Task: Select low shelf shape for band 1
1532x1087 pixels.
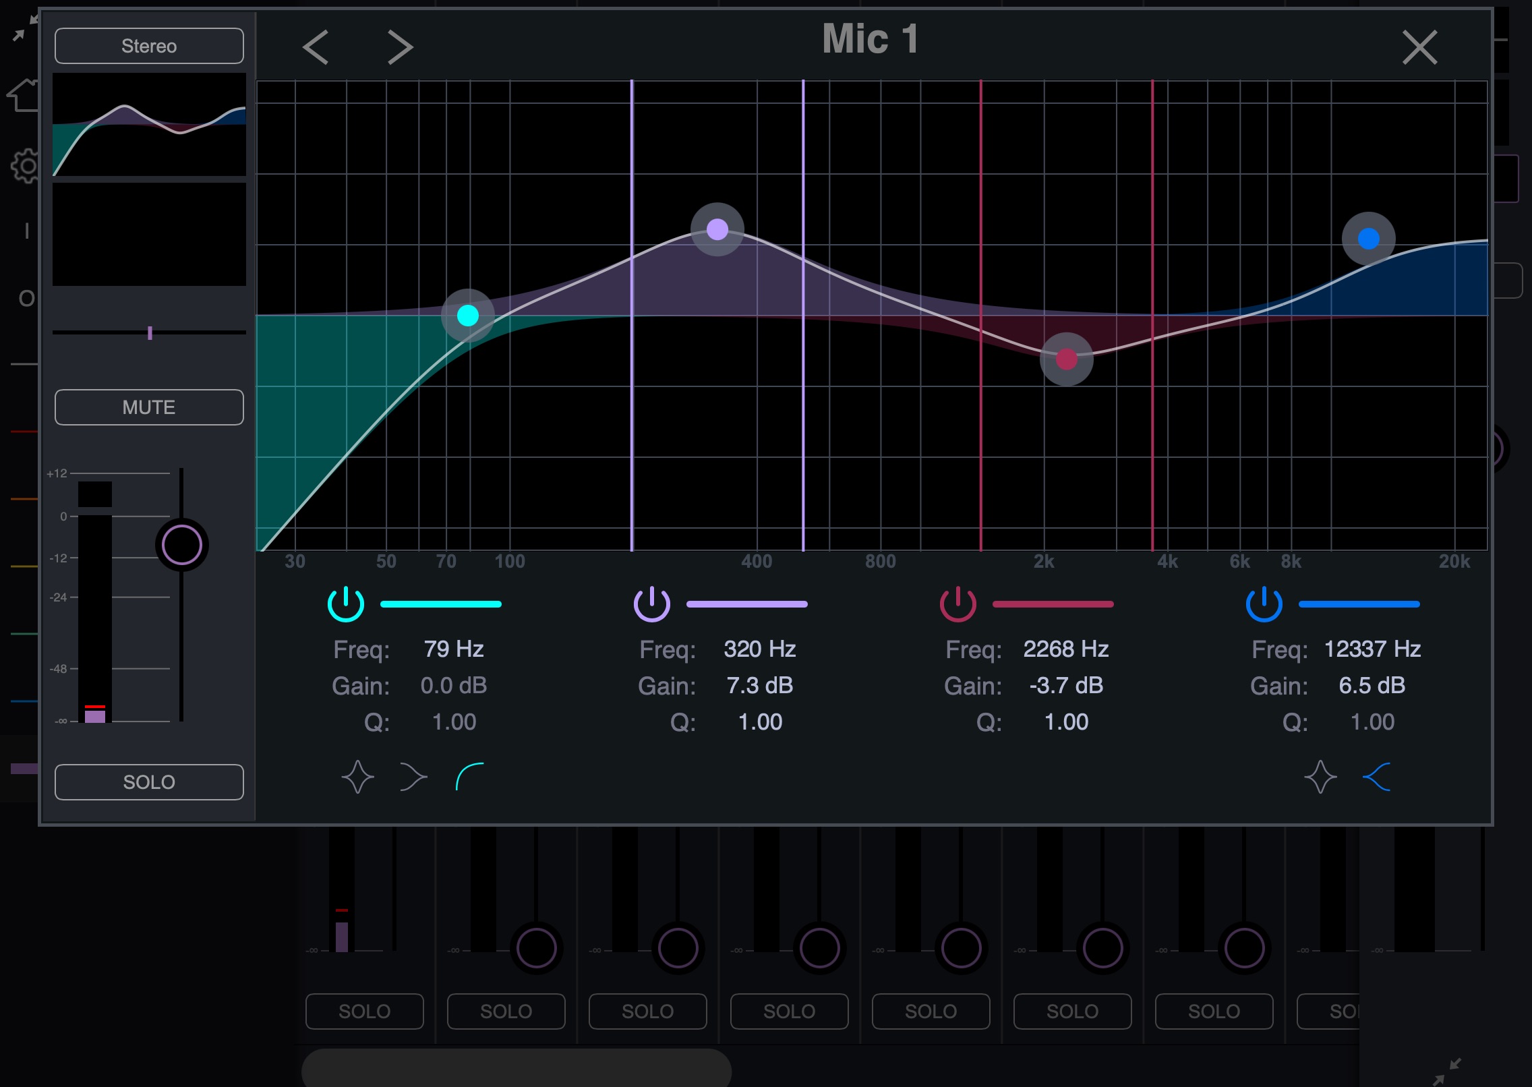Action: (x=413, y=777)
